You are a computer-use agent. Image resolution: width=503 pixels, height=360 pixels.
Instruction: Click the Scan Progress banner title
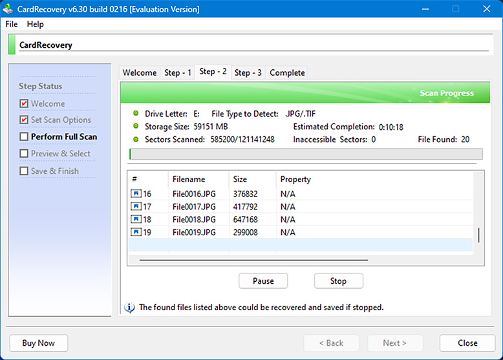click(447, 93)
